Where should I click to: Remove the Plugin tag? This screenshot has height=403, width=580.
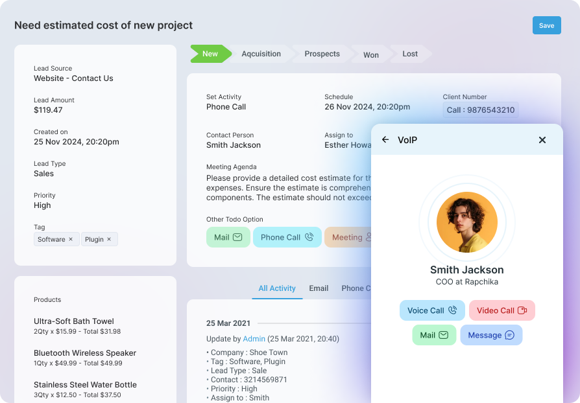[x=109, y=240]
